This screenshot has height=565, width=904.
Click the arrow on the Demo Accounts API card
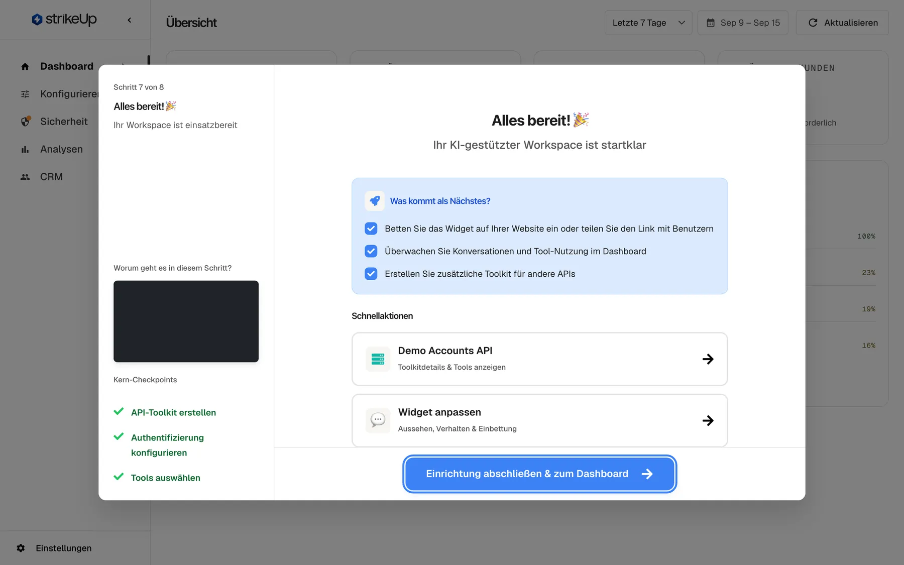pyautogui.click(x=708, y=359)
